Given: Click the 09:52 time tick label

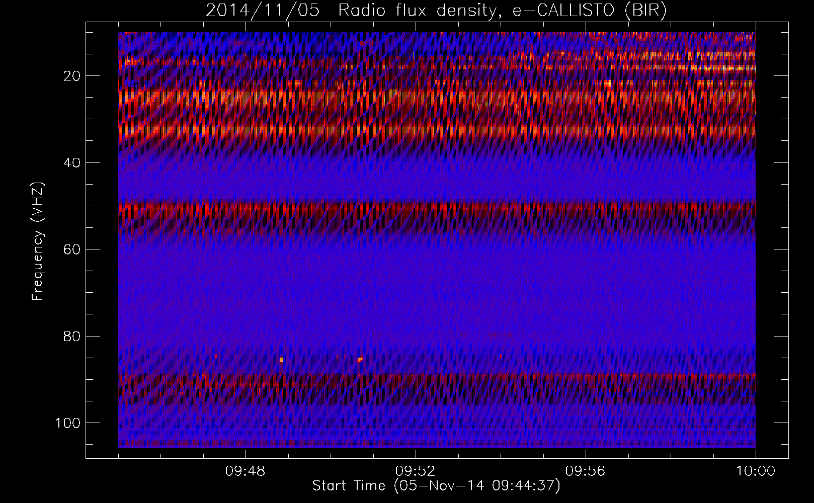Looking at the screenshot, I should (416, 471).
